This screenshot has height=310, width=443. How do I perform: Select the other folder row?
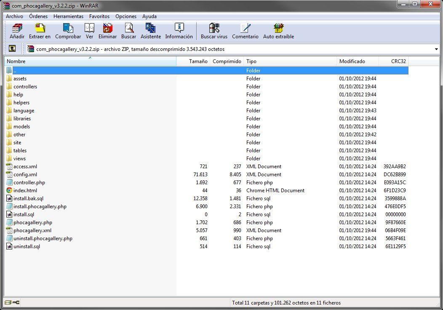point(207,135)
